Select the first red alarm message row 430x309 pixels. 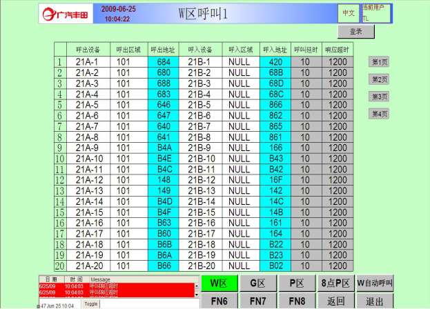[117, 286]
